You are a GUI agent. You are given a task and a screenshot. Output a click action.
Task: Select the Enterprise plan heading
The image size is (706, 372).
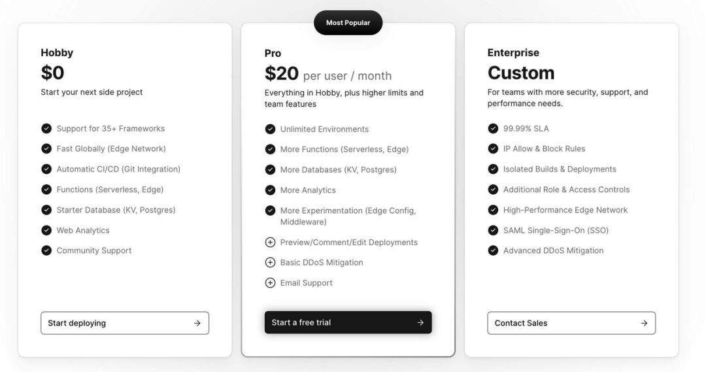pyautogui.click(x=513, y=53)
